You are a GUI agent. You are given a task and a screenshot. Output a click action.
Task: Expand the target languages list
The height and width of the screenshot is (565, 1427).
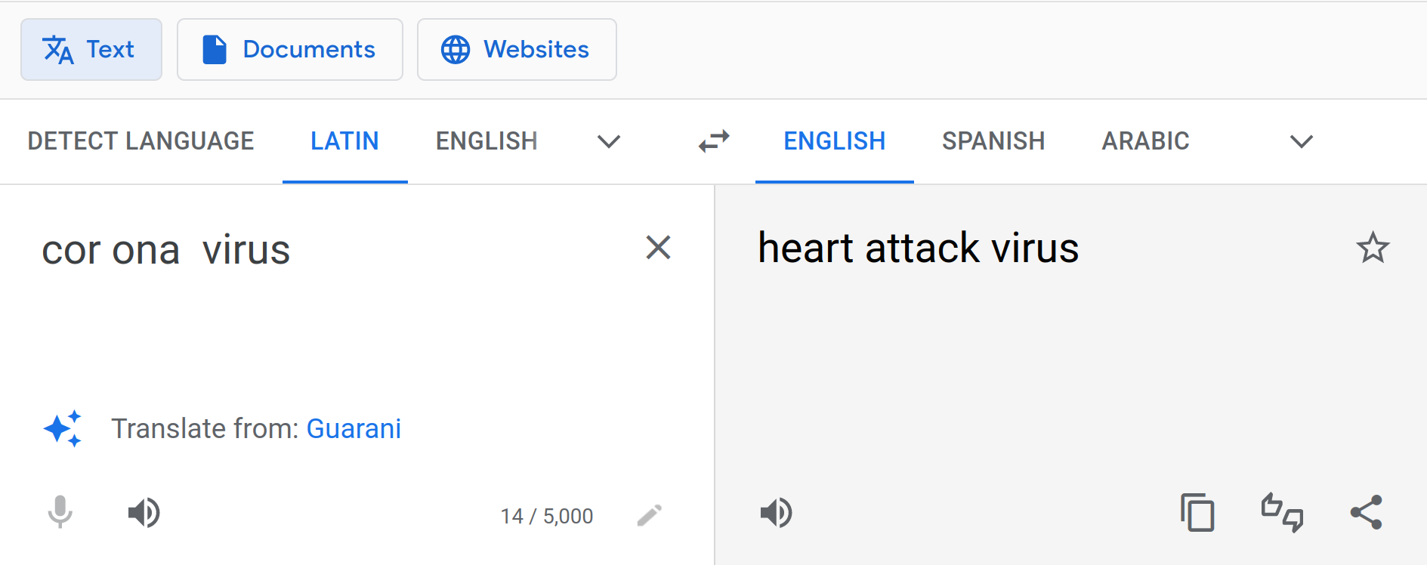1301,141
